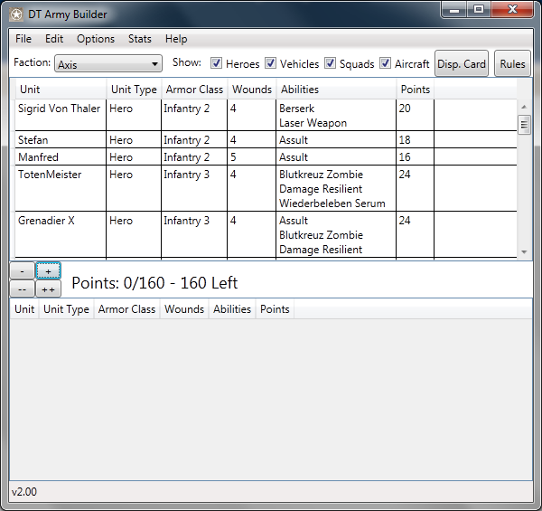Screen dimensions: 542x511
Task: Select the Sigrid Von Thaler row
Action: click(x=266, y=115)
